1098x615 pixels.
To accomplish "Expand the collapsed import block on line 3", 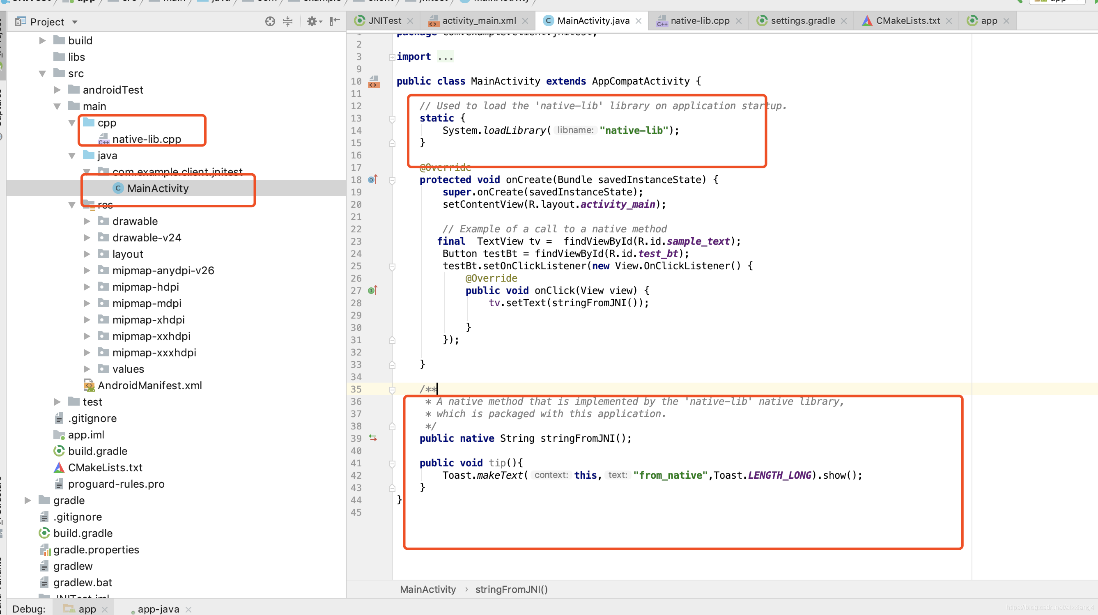I will click(x=392, y=57).
